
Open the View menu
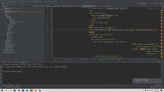(9, 1)
